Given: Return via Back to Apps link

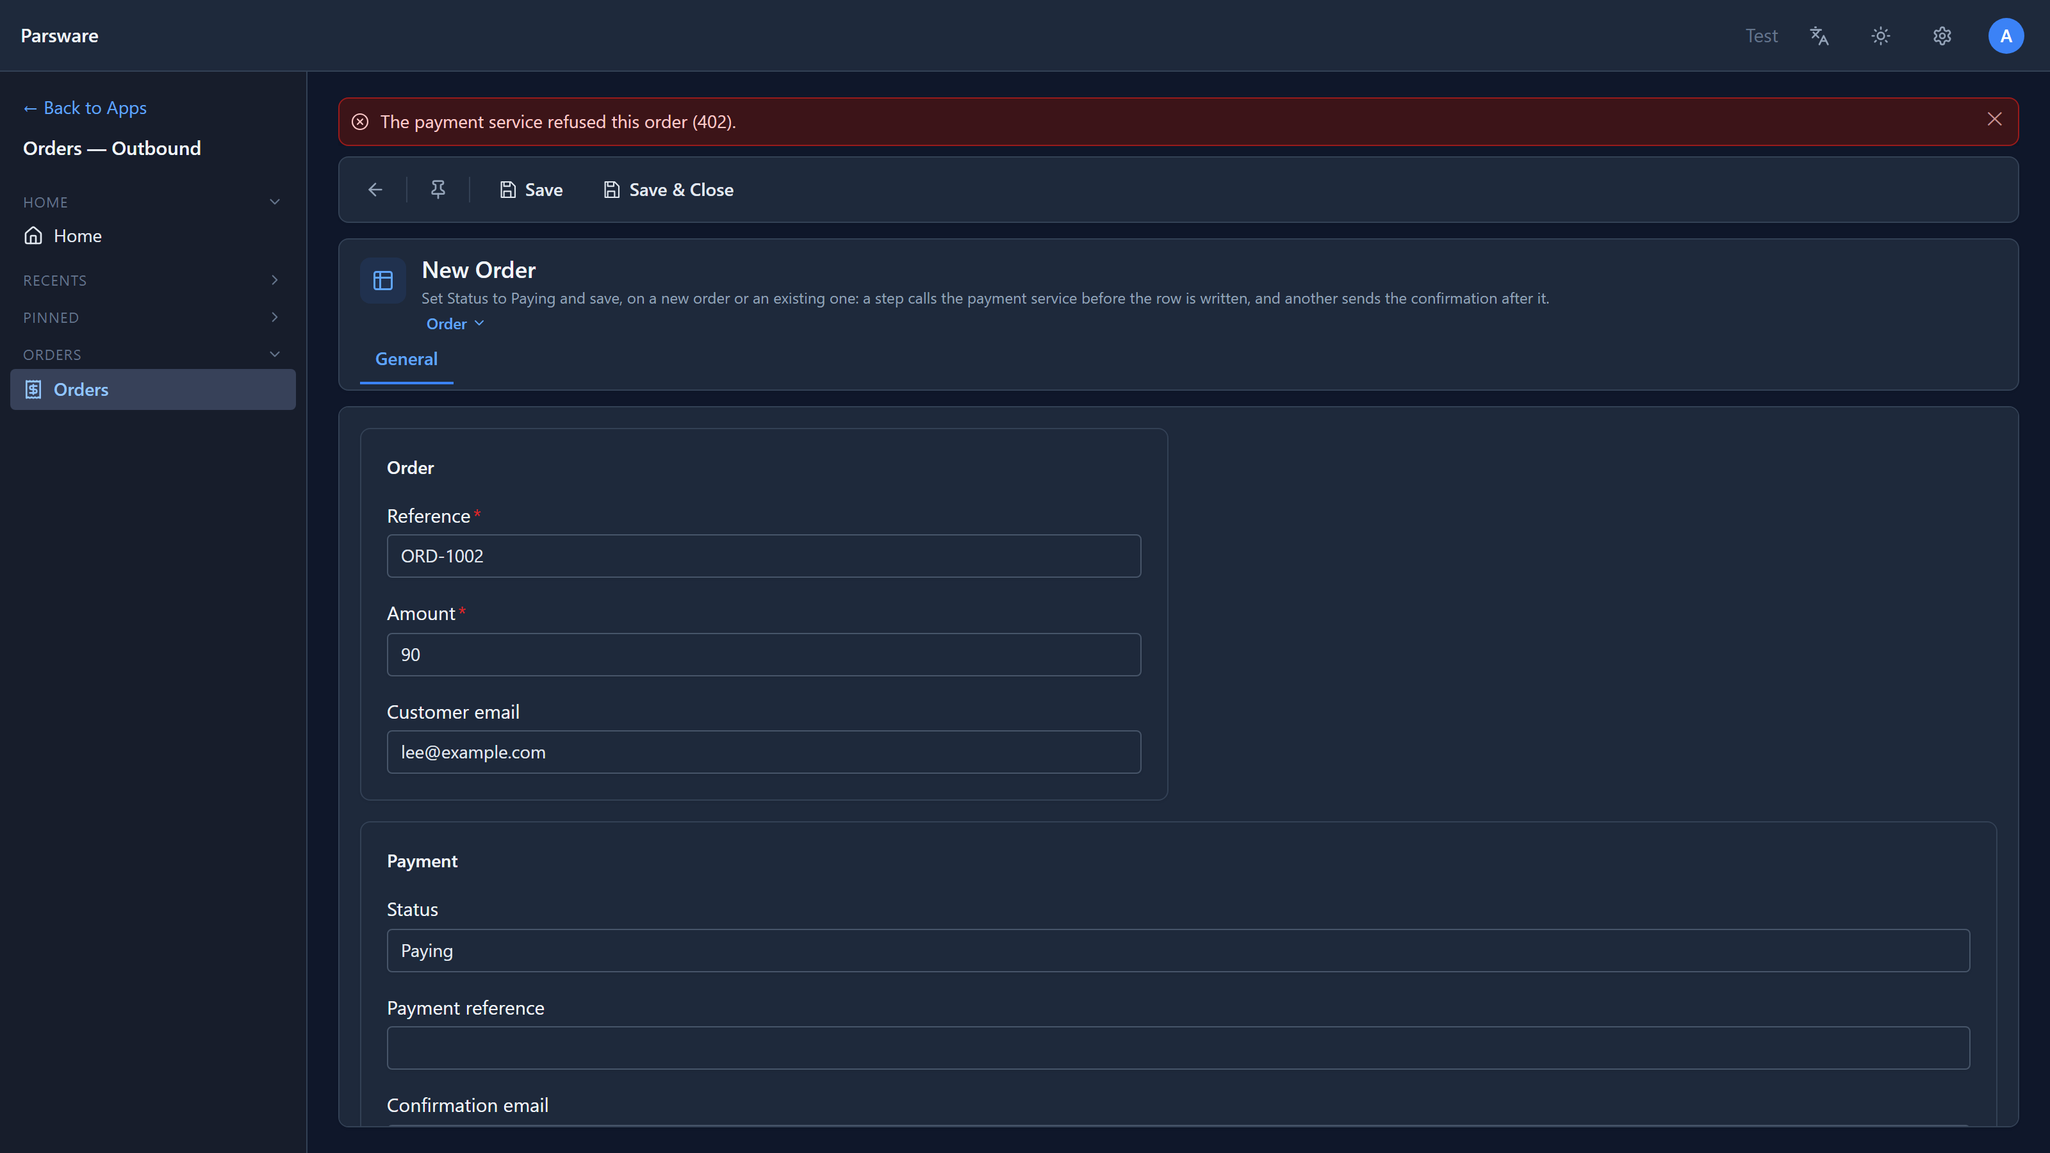Looking at the screenshot, I should point(85,108).
